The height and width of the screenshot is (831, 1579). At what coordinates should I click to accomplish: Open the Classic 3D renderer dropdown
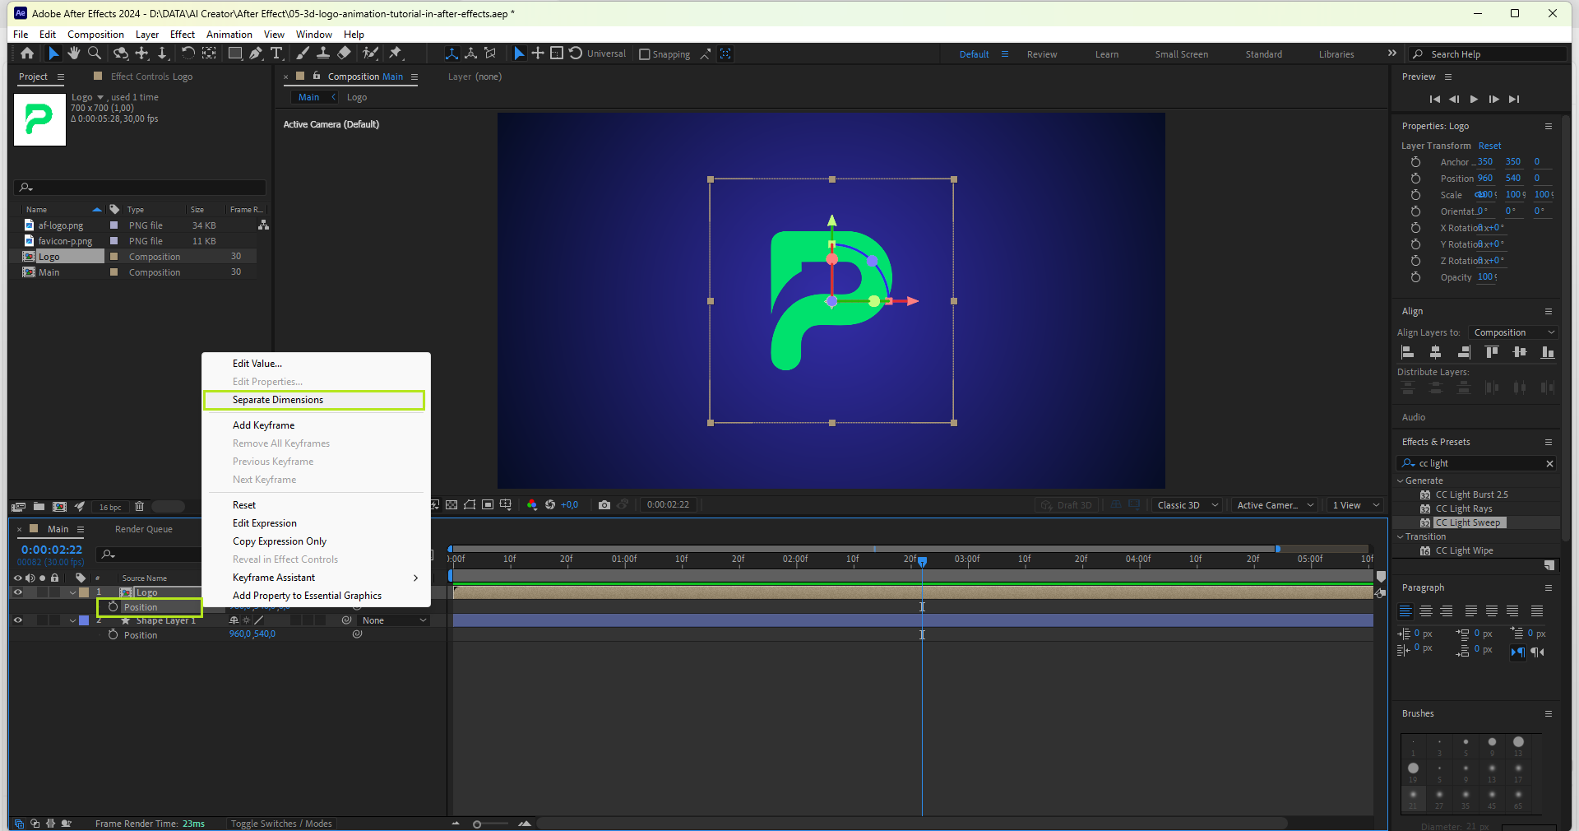1187,505
